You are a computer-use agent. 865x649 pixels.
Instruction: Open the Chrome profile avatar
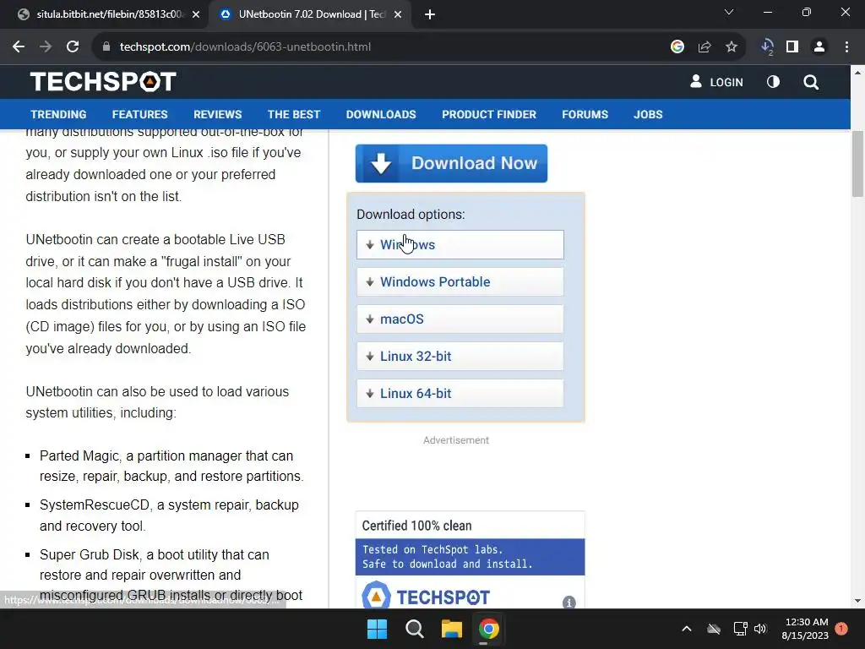point(819,47)
